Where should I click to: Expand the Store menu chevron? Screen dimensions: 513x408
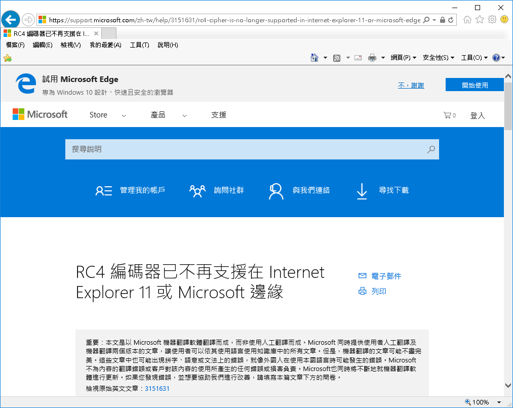(x=124, y=116)
